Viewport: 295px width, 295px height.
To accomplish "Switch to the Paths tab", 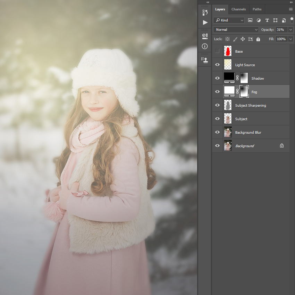I will (257, 9).
